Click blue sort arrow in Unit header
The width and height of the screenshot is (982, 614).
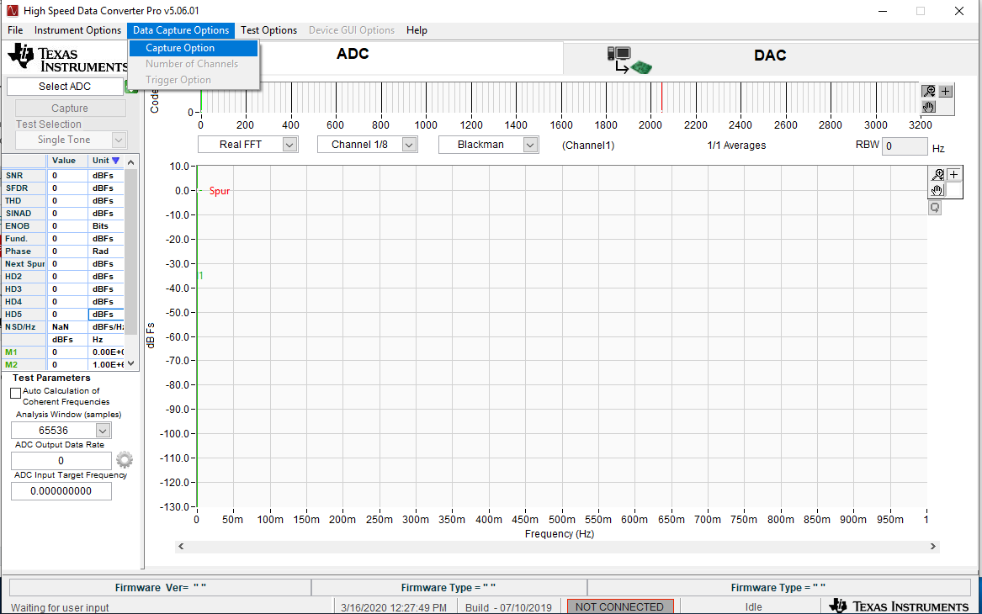116,161
